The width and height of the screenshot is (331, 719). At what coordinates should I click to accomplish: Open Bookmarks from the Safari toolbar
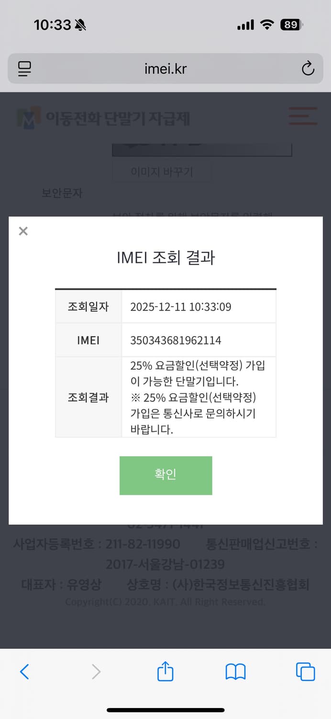(x=235, y=672)
